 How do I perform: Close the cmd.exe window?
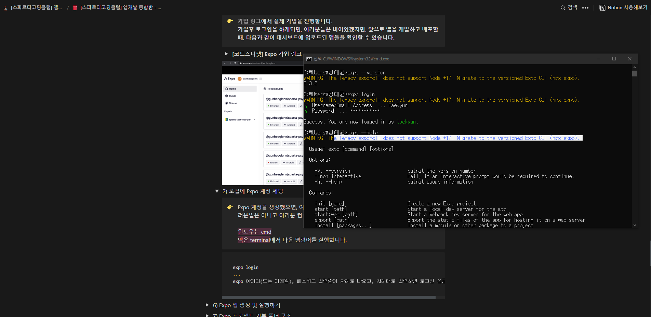tap(630, 59)
